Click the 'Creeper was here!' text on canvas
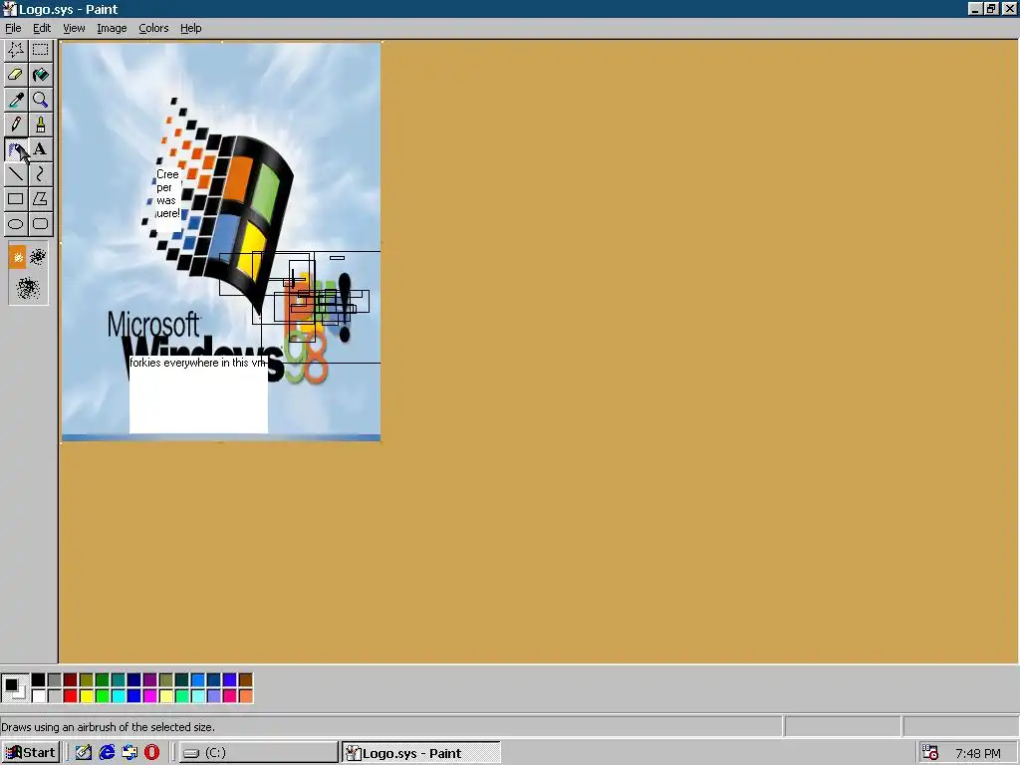 coord(167,194)
